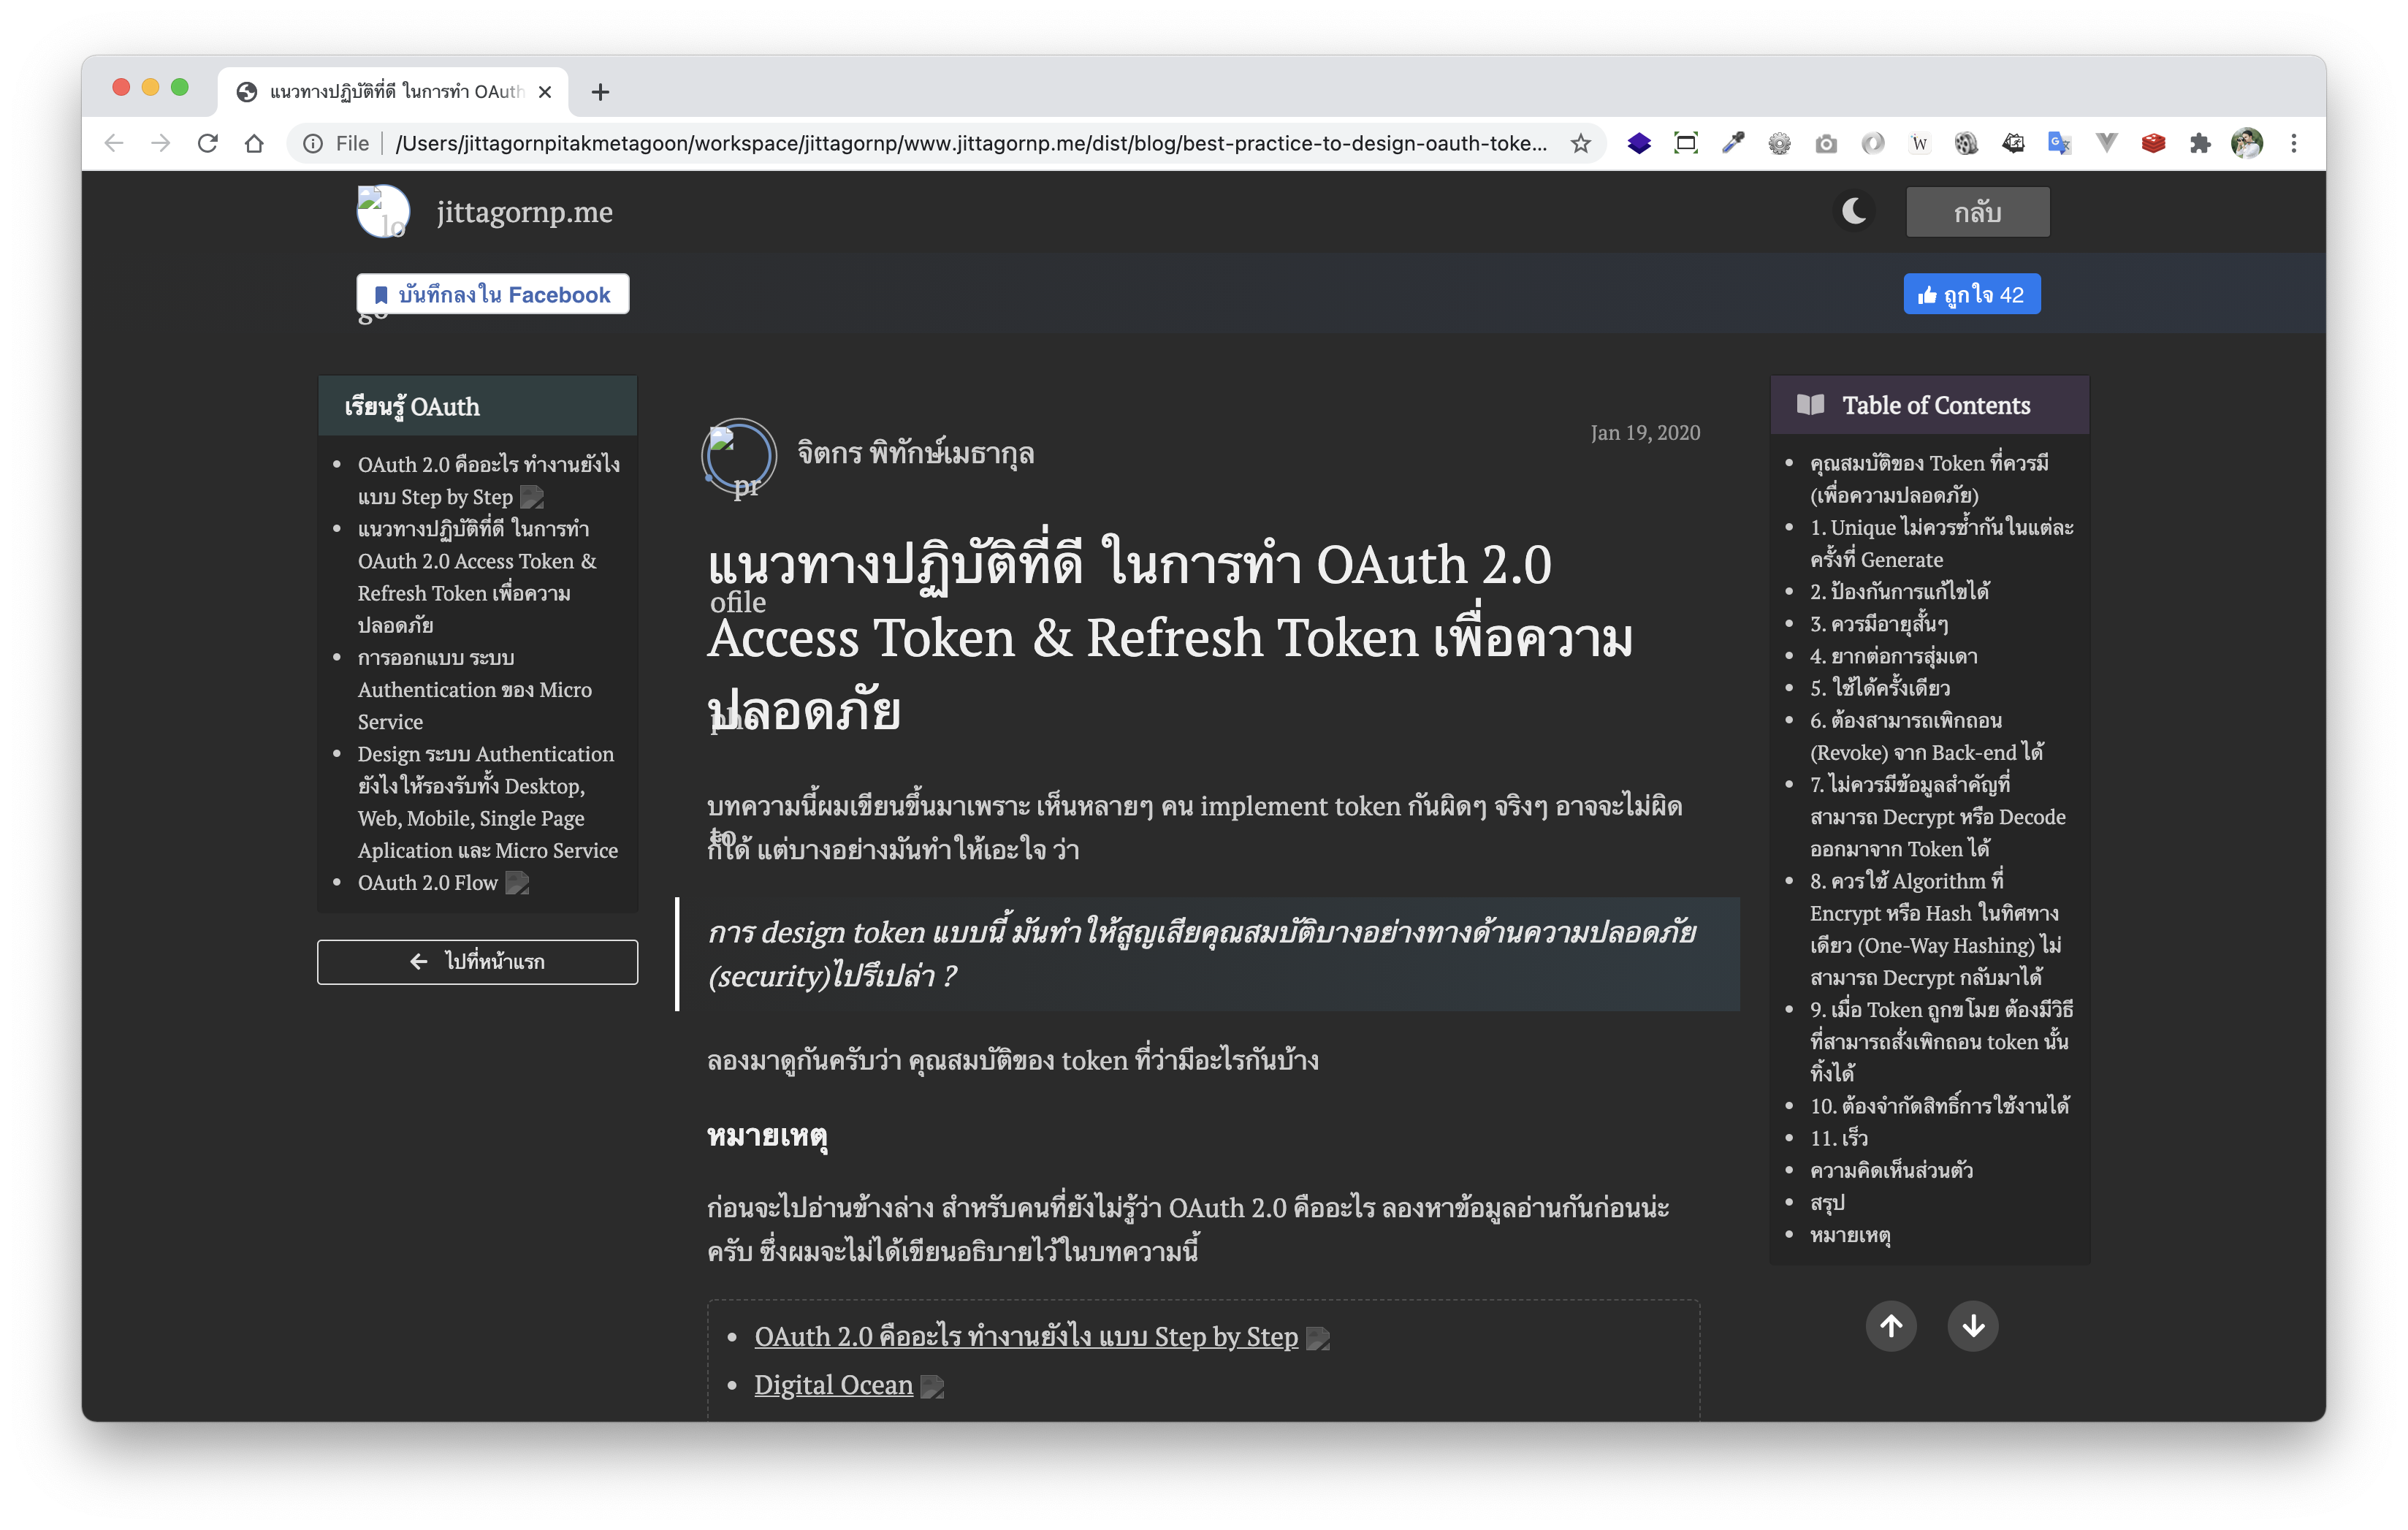
Task: Click the กลับ back button
Action: tap(1977, 212)
